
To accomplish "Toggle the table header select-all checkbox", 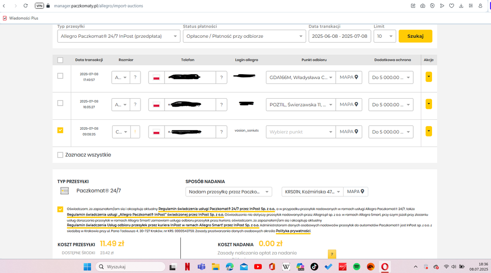I will 60,60.
